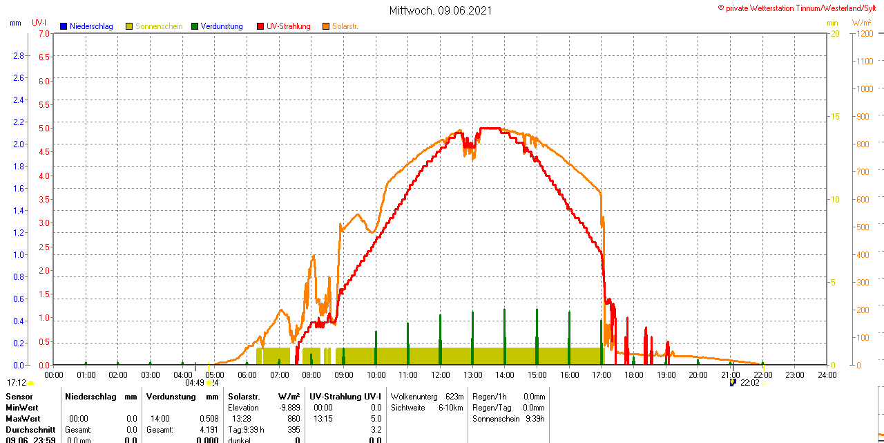
Task: Click the Wolkenunterg 623m reading
Action: (x=454, y=397)
